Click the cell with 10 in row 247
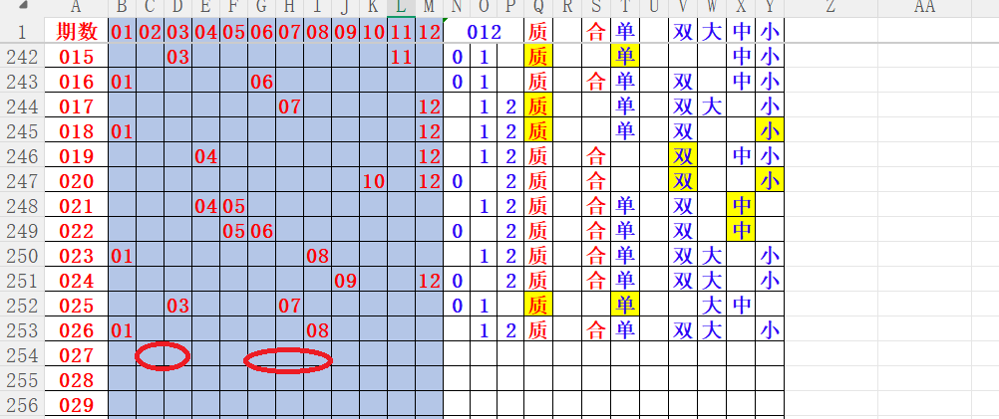Viewport: 999px width, 419px height. 373,181
